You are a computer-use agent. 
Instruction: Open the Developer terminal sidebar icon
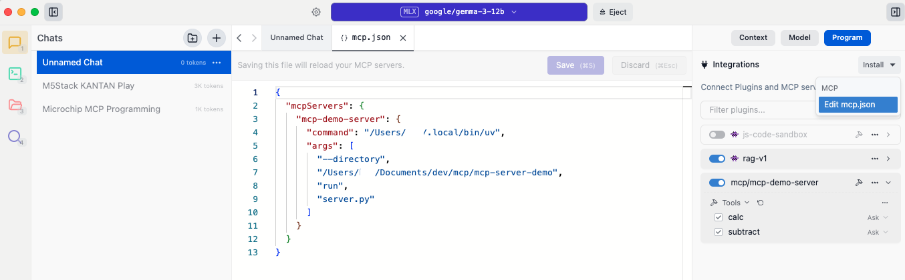(15, 74)
